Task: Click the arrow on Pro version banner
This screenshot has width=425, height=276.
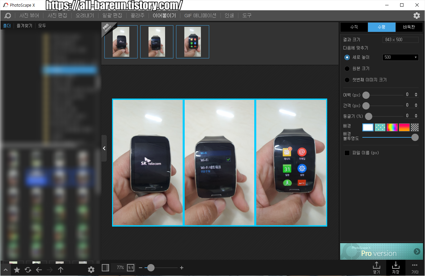Action: point(417,251)
